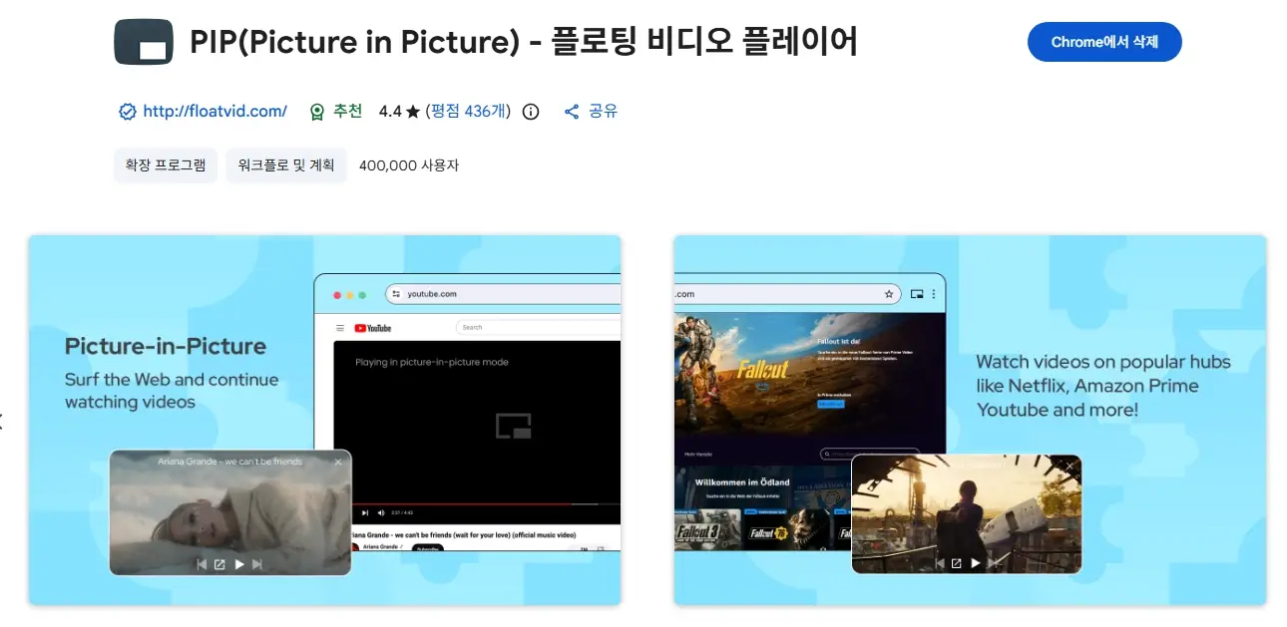Click the YouTube player volume icon

pos(381,513)
